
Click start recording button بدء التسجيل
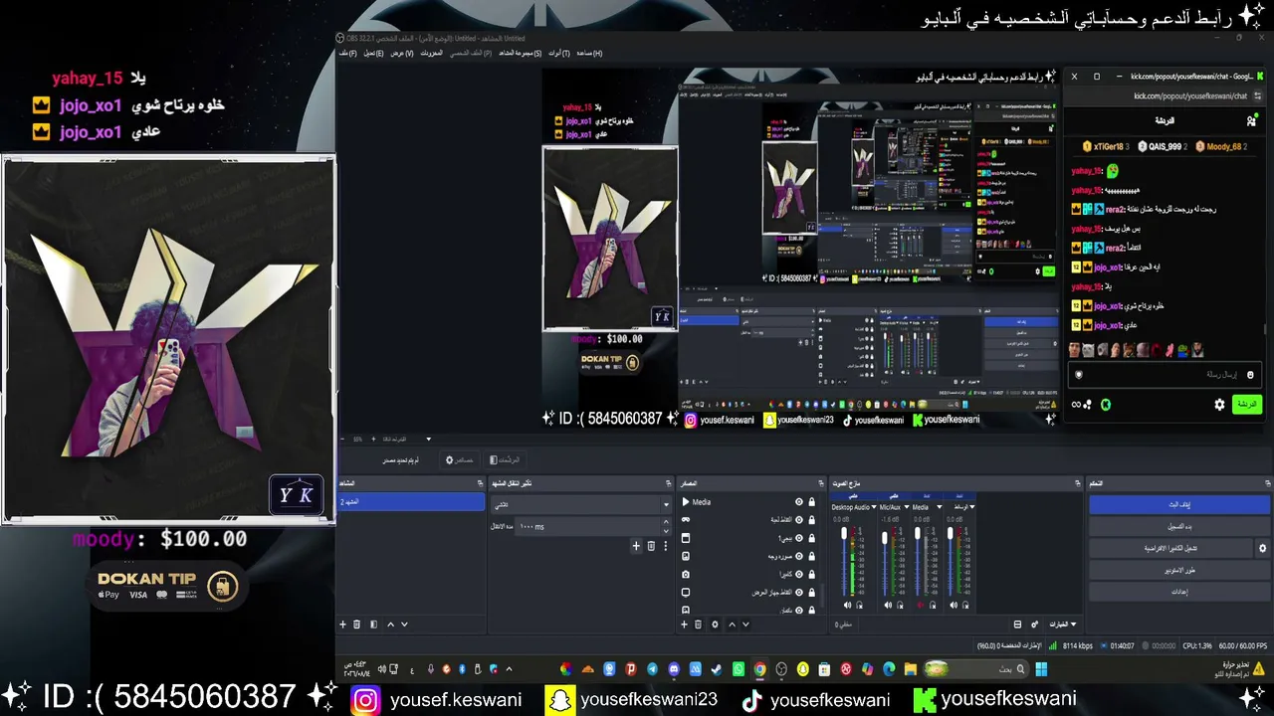pos(1179,526)
